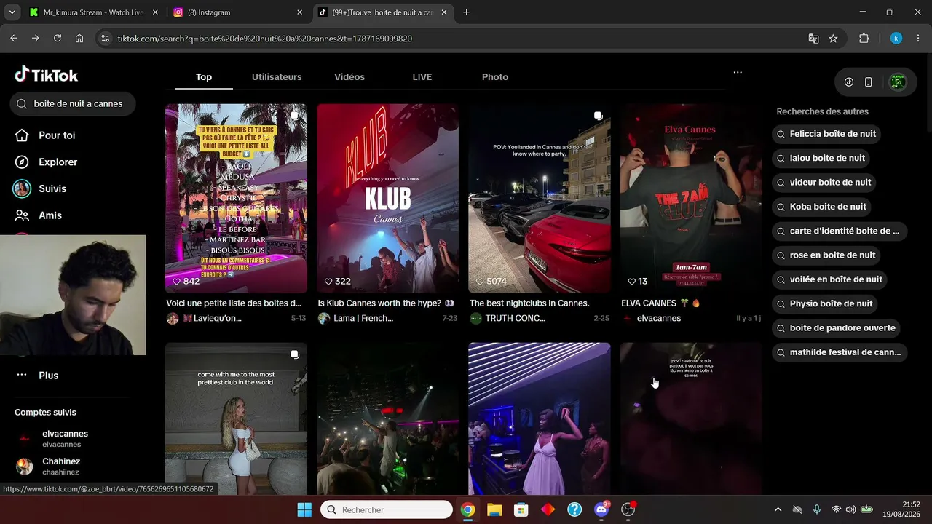This screenshot has width=932, height=524.
Task: Switch to the LIVE tab
Action: (422, 77)
